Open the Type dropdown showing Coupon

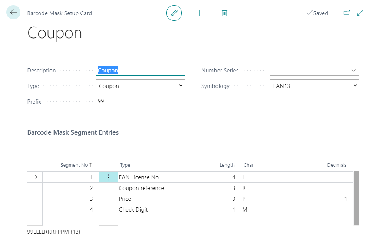[140, 86]
